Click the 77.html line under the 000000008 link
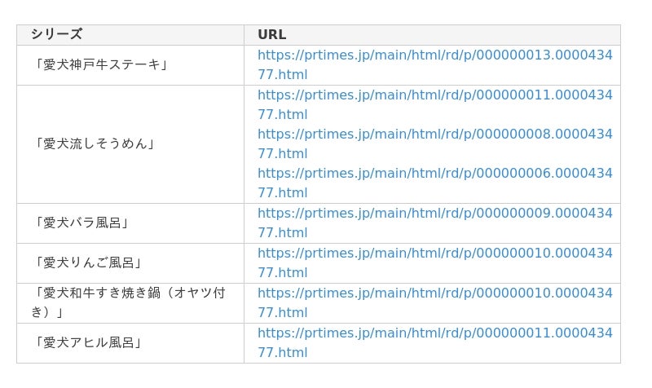The height and width of the screenshot is (388, 652). 282,154
